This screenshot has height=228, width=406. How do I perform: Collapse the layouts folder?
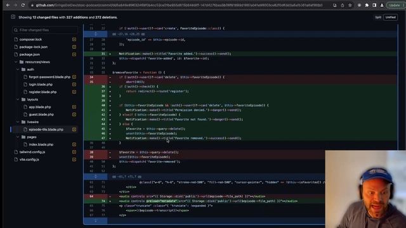(x=18, y=99)
